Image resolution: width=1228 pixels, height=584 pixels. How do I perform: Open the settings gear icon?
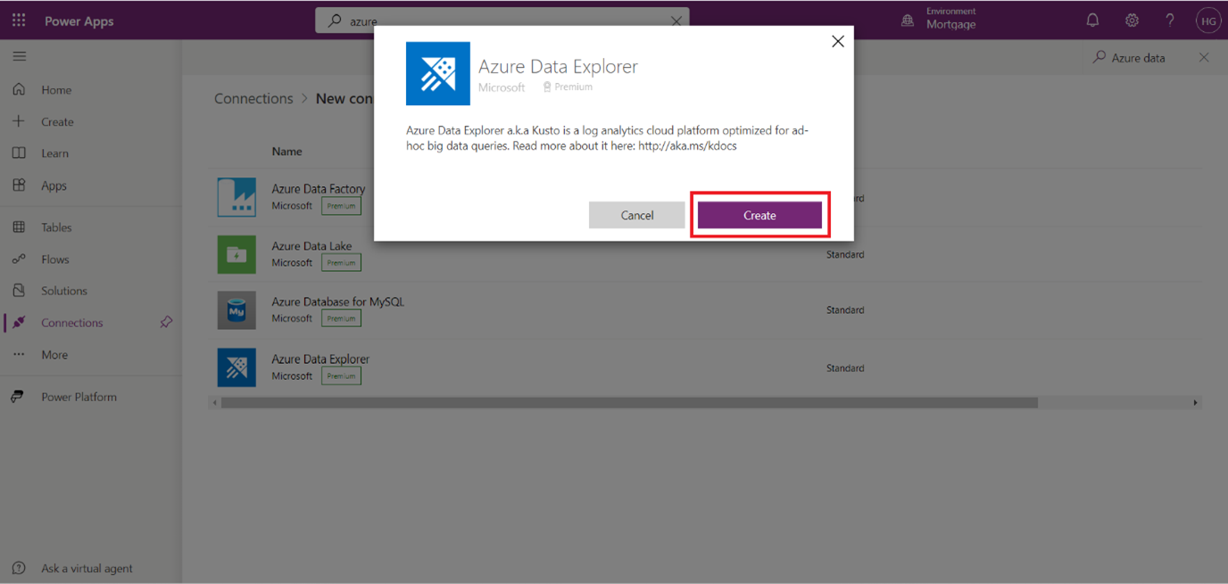click(1132, 21)
